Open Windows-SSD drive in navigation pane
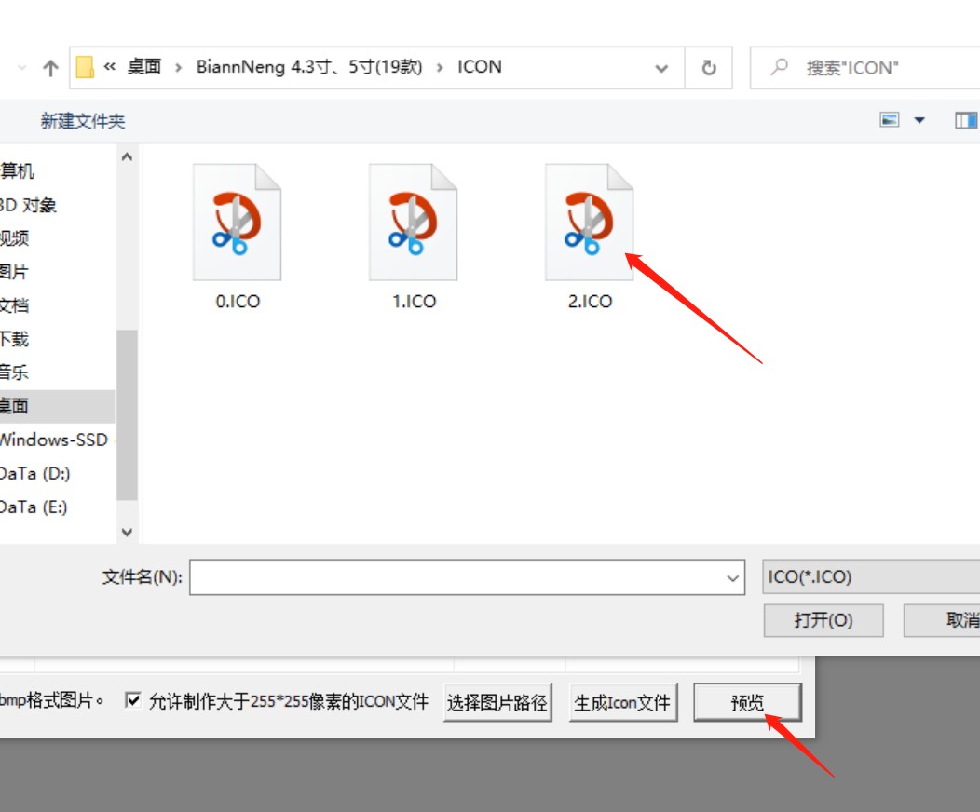This screenshot has height=812, width=980. click(54, 440)
